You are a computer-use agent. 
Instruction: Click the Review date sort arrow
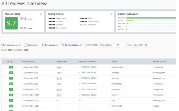tap(35, 62)
